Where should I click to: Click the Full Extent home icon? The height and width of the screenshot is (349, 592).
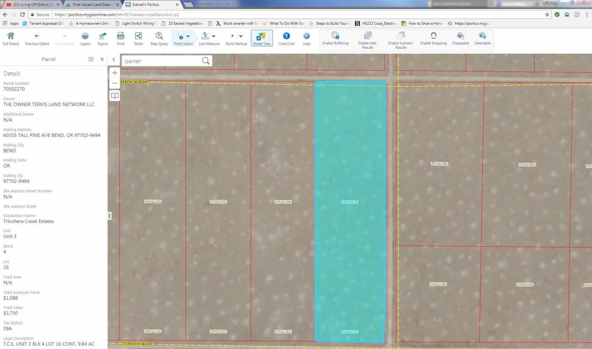pos(11,39)
